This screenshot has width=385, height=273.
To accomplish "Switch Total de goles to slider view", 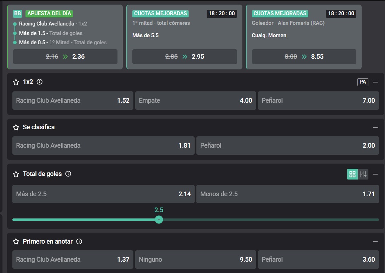I will 363,174.
